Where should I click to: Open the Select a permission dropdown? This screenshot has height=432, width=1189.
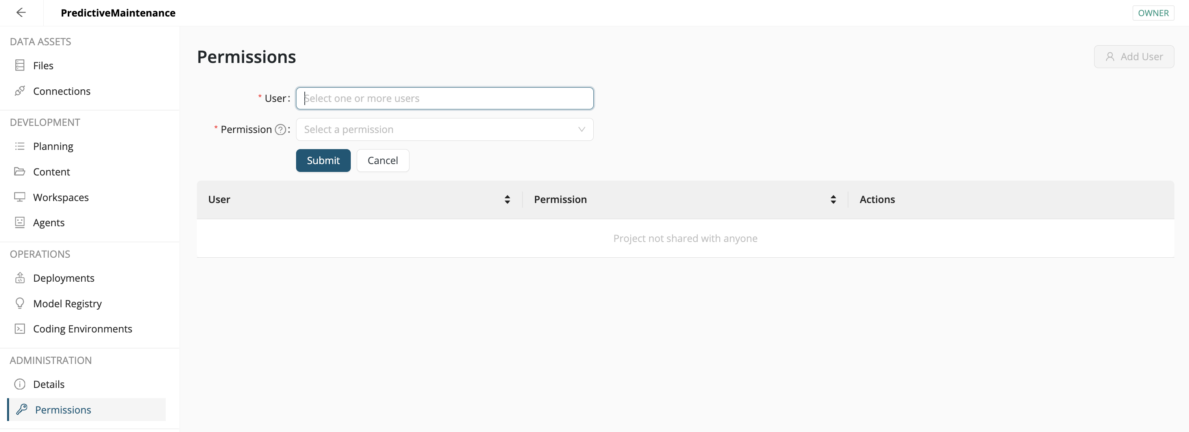pos(444,129)
